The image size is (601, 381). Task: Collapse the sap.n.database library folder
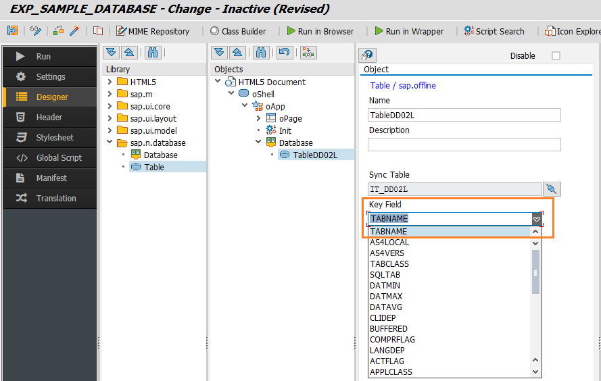tap(110, 142)
